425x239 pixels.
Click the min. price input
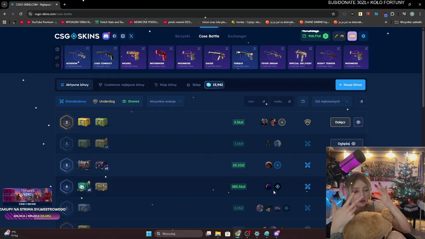[256, 101]
